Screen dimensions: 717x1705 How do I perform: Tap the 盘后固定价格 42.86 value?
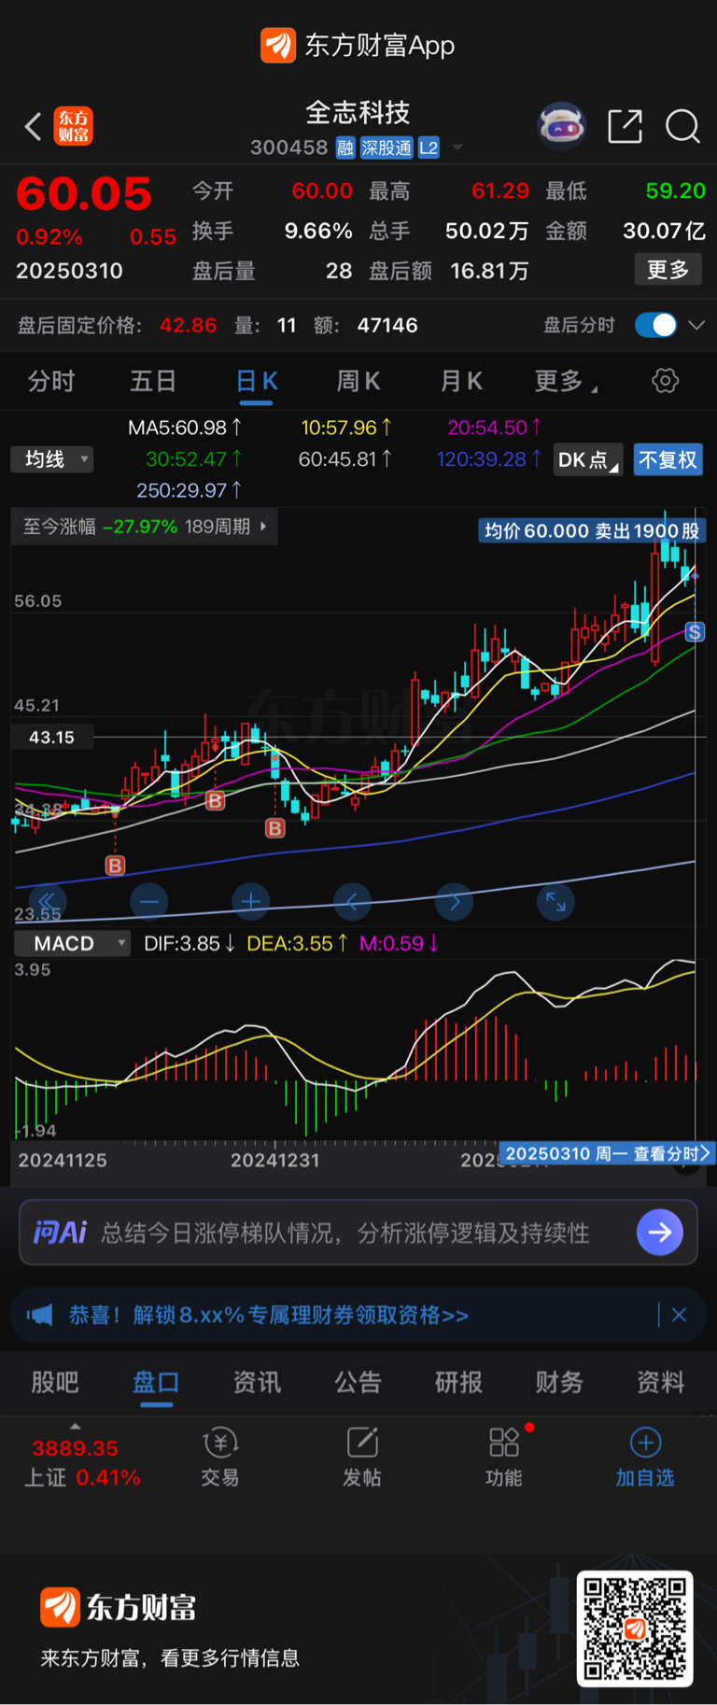[188, 325]
